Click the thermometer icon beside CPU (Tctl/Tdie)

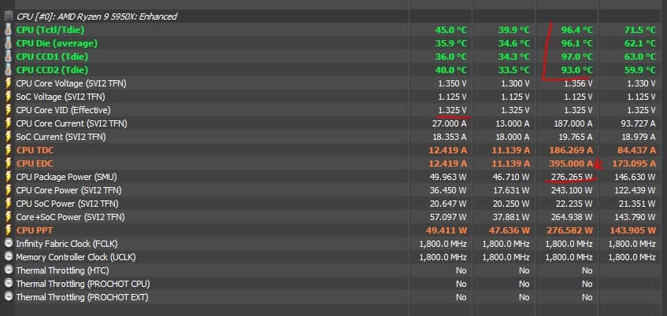[x=9, y=30]
